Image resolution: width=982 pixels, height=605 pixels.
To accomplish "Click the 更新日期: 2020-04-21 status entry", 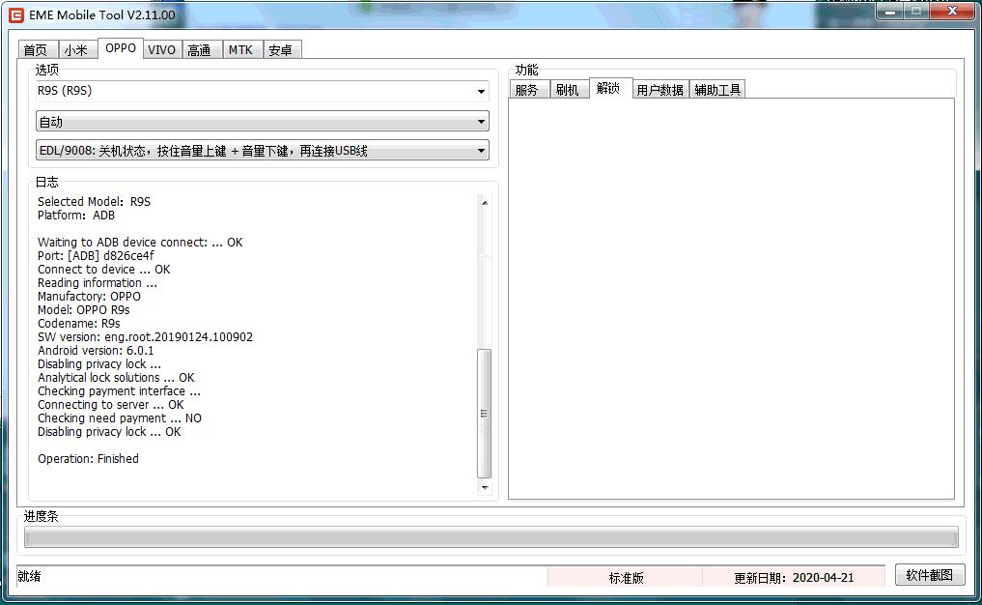I will [794, 577].
